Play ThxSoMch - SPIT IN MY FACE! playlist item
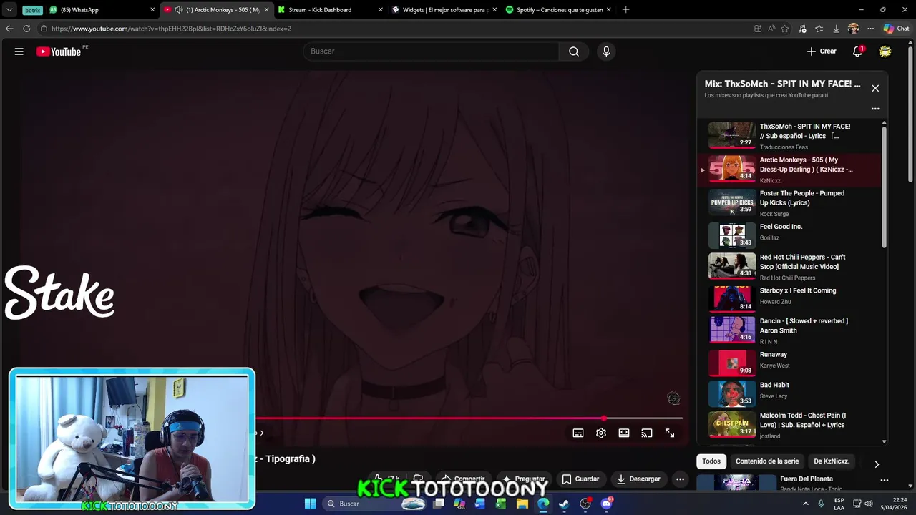The width and height of the screenshot is (916, 515). pyautogui.click(x=790, y=135)
